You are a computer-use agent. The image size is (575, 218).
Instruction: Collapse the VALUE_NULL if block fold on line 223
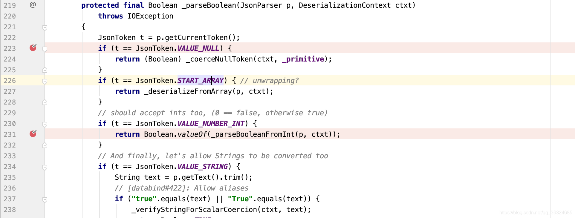coord(45,49)
